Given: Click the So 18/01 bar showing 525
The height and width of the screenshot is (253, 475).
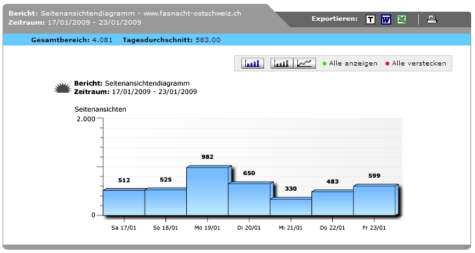Looking at the screenshot, I should point(165,202).
